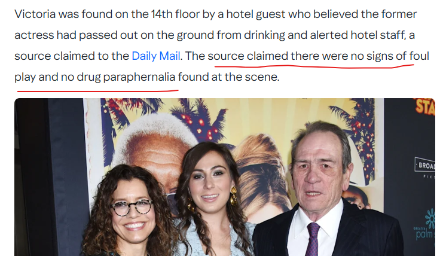Click the underlined phrase 'no signs of foul'
Viewport: 443px width, 256px height.
[390, 56]
